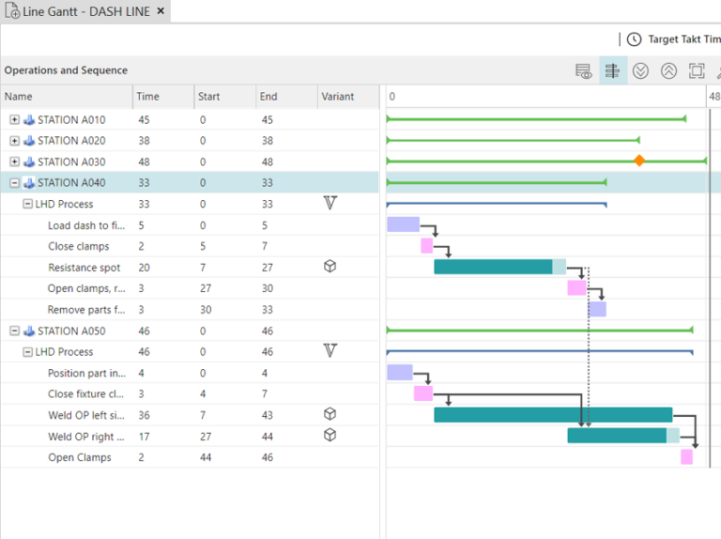Click the Target Takt Time clock icon
Screen dimensions: 721x539
pos(635,39)
